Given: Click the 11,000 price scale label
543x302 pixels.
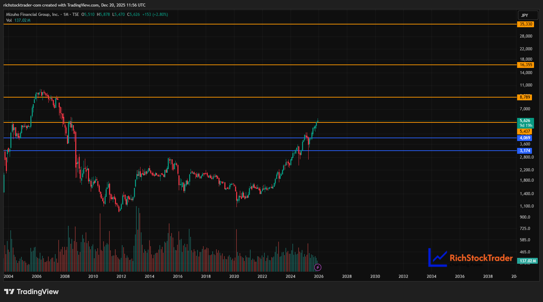Looking at the screenshot, I should click(x=526, y=85).
